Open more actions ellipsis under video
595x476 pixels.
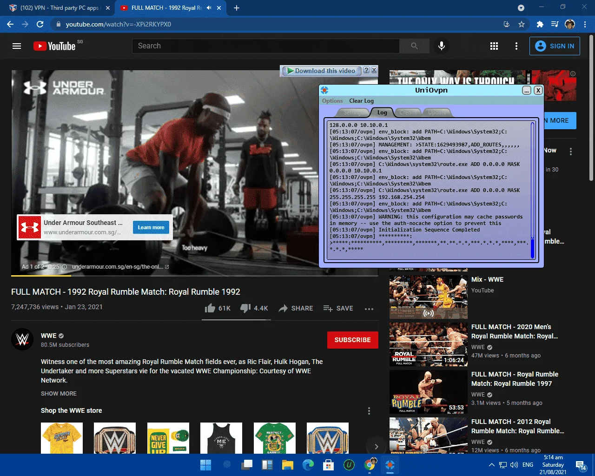pos(369,309)
